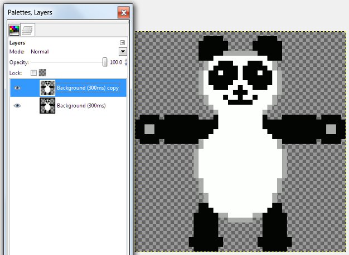Viewport: 349px width, 255px height.
Task: Select the Background (300ms) layer name
Action: [81, 106]
